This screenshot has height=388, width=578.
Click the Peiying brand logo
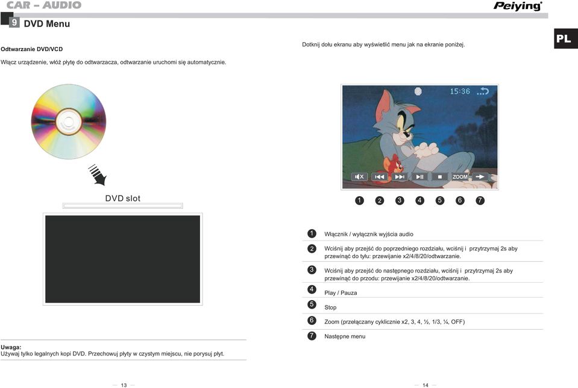[518, 6]
